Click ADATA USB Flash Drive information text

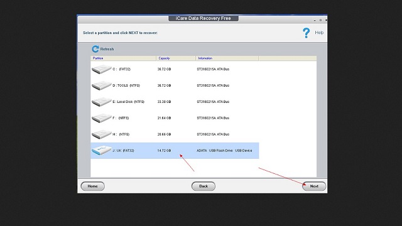[x=224, y=151]
